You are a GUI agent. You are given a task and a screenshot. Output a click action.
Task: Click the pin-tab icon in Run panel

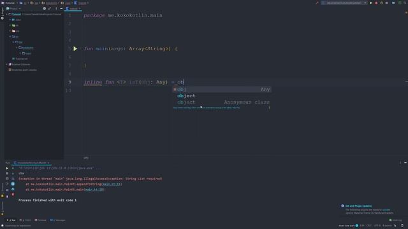point(7,197)
